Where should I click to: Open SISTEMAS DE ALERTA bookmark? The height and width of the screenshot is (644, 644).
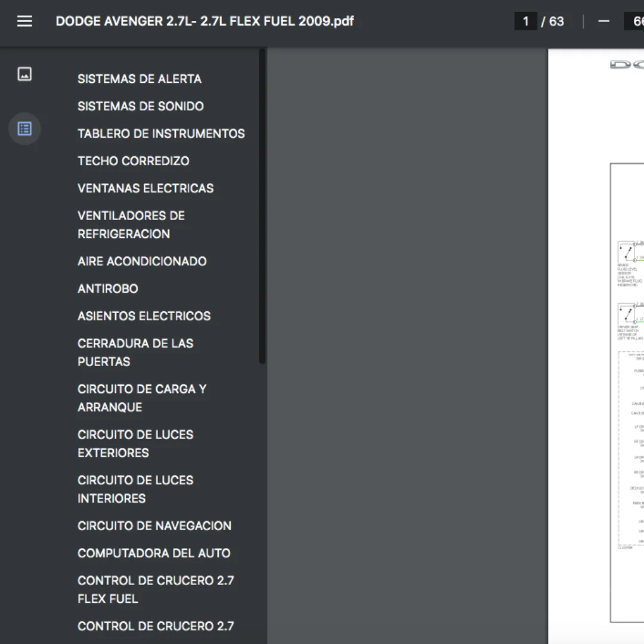click(139, 79)
